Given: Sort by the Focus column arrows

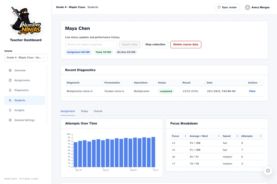Looking at the screenshot, I should [186, 136].
